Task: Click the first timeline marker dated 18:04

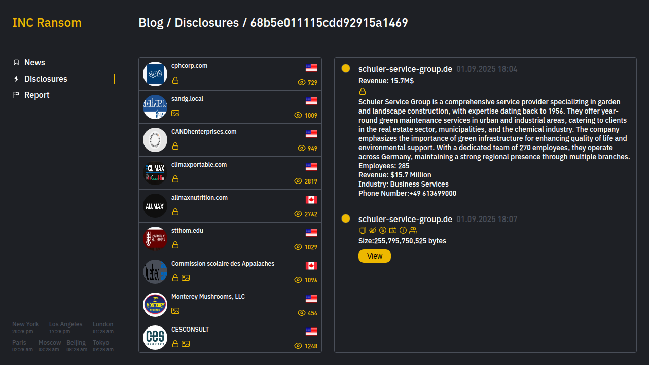Action: tap(346, 68)
